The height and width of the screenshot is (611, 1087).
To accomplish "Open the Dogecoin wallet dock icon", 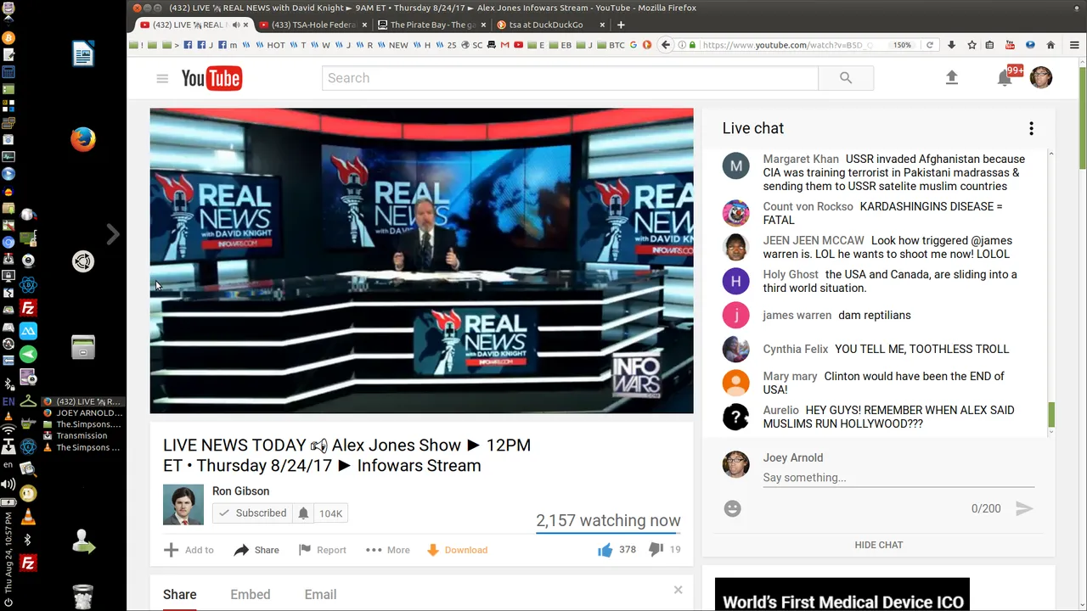I will tap(28, 493).
